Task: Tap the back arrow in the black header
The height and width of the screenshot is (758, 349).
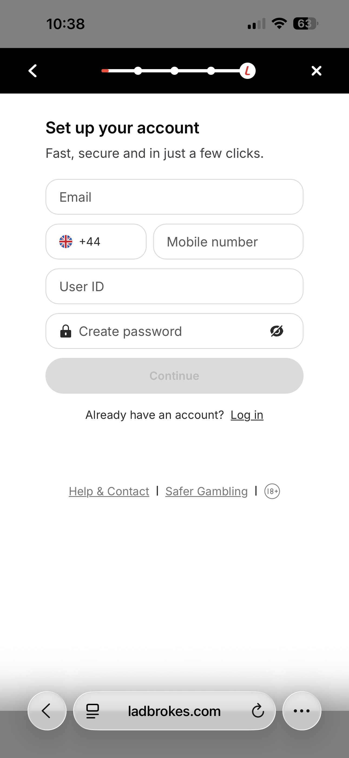Action: (x=33, y=71)
